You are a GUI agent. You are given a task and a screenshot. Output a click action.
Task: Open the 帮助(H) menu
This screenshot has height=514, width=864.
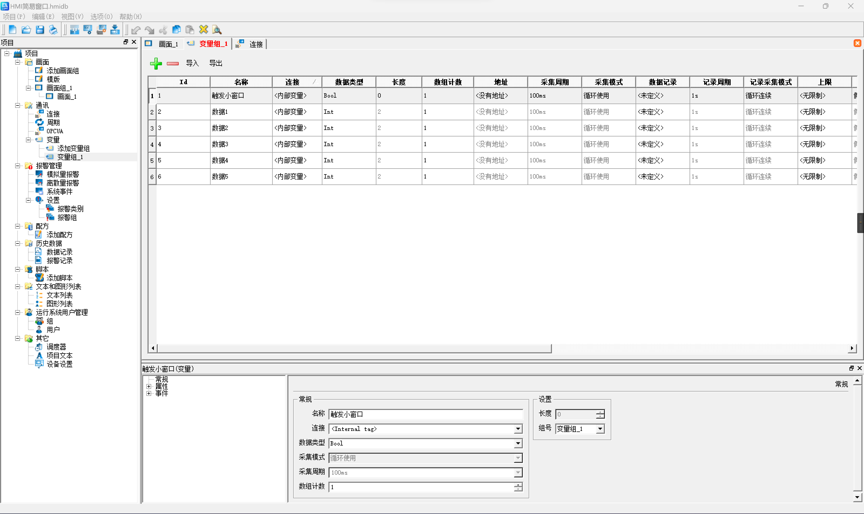131,17
